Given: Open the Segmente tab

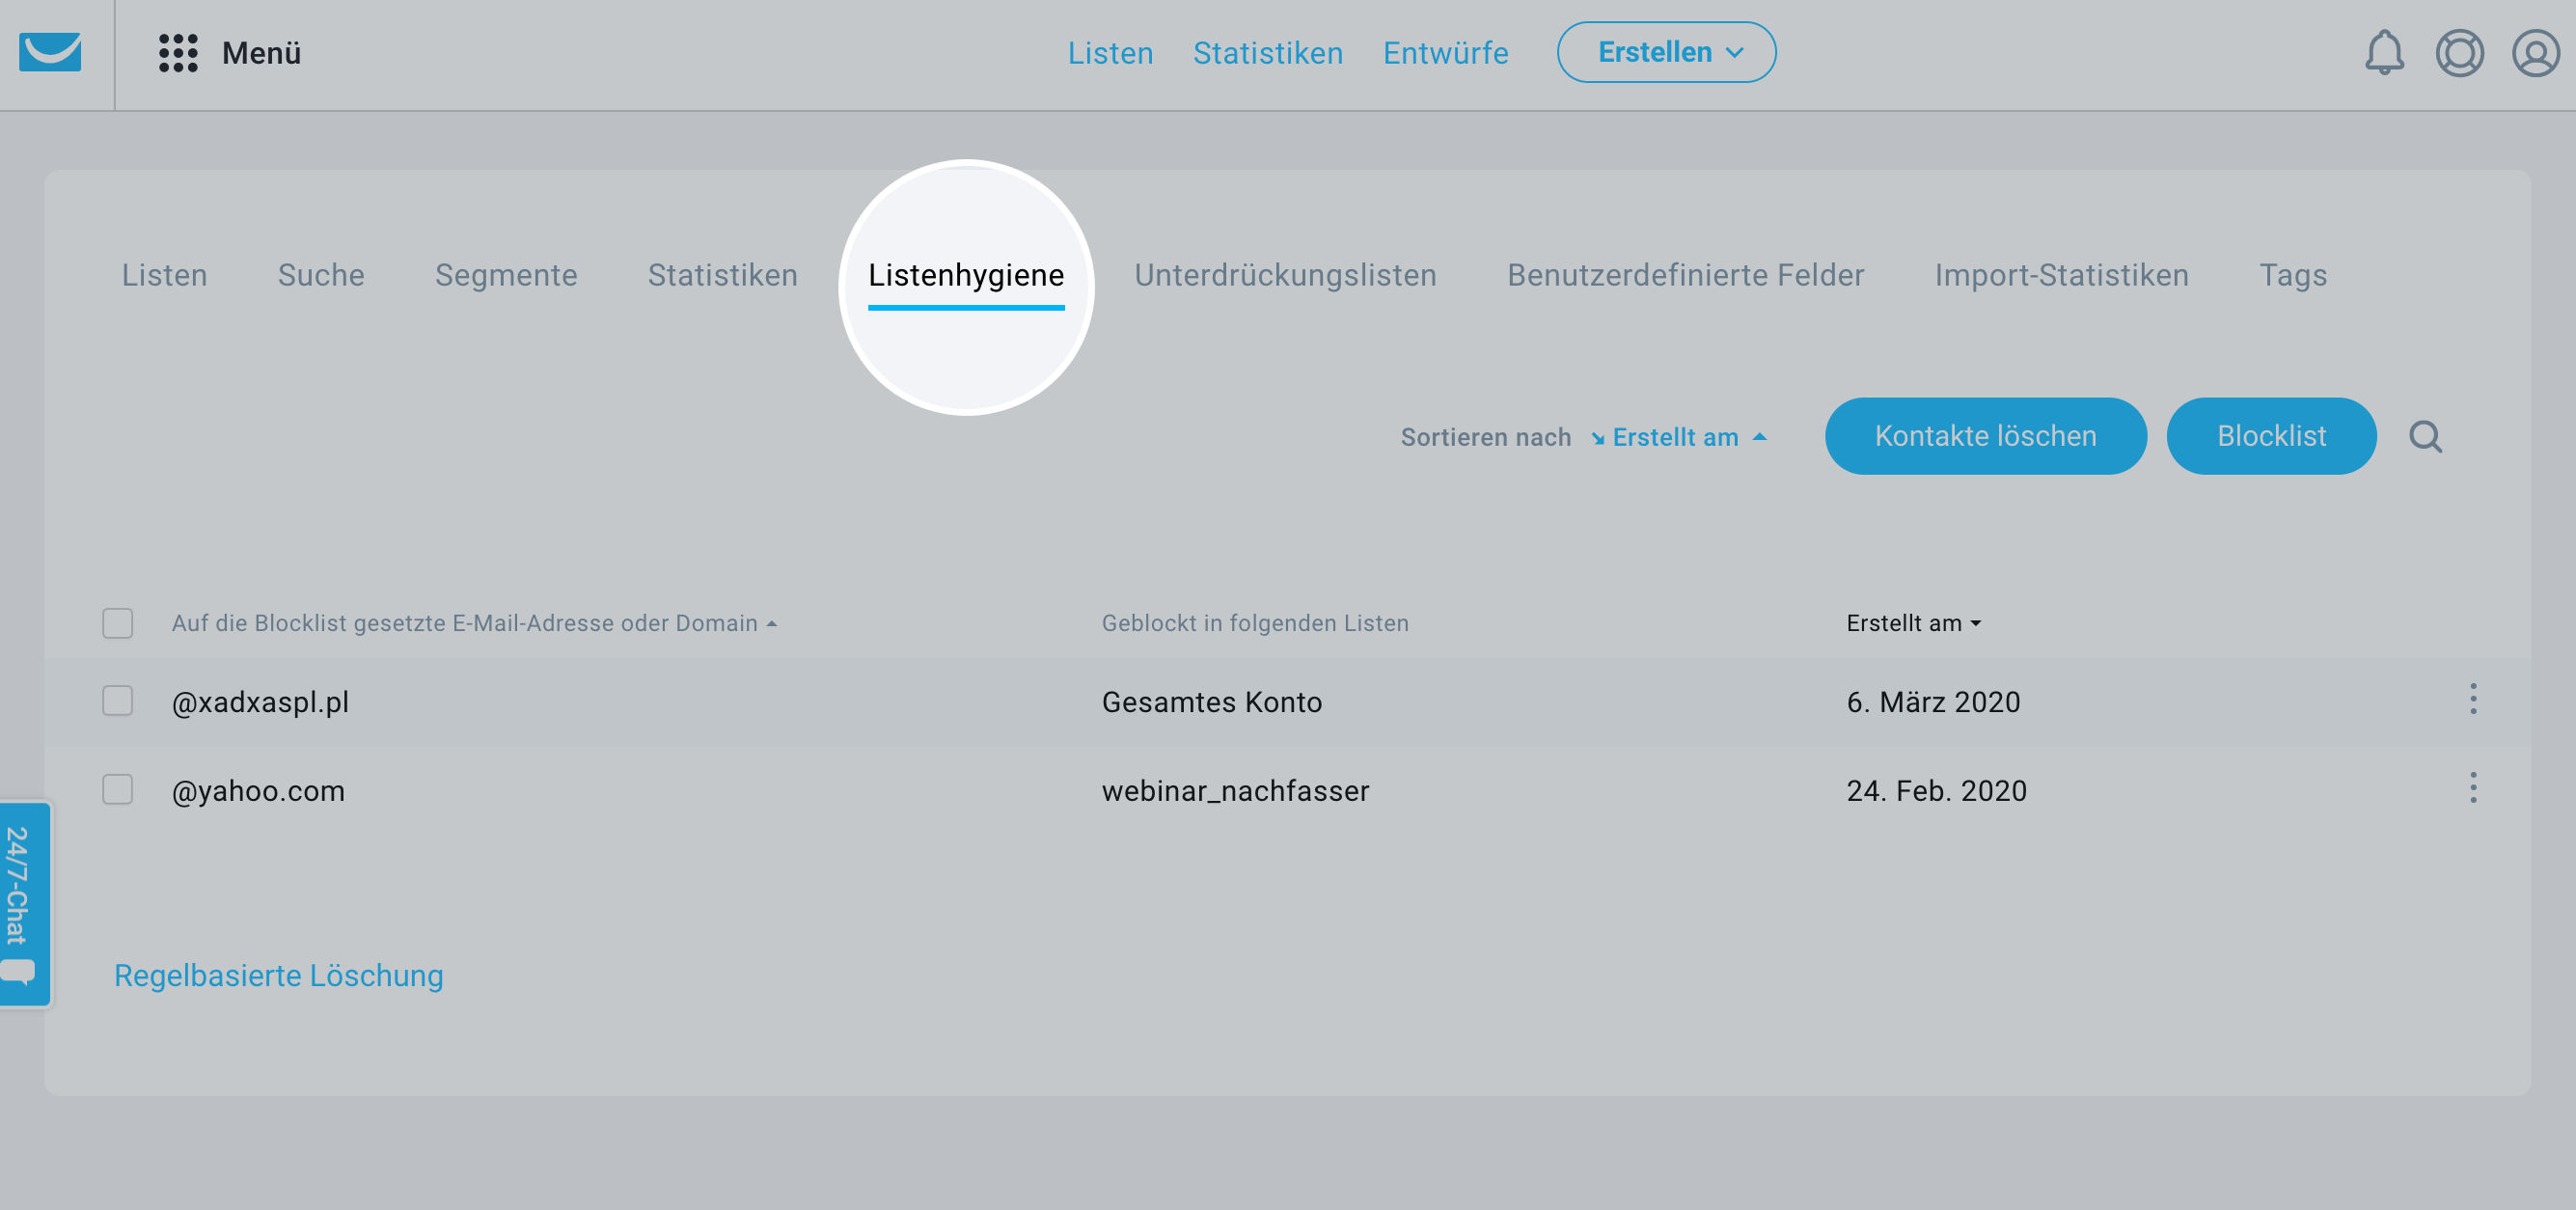Looking at the screenshot, I should point(506,275).
